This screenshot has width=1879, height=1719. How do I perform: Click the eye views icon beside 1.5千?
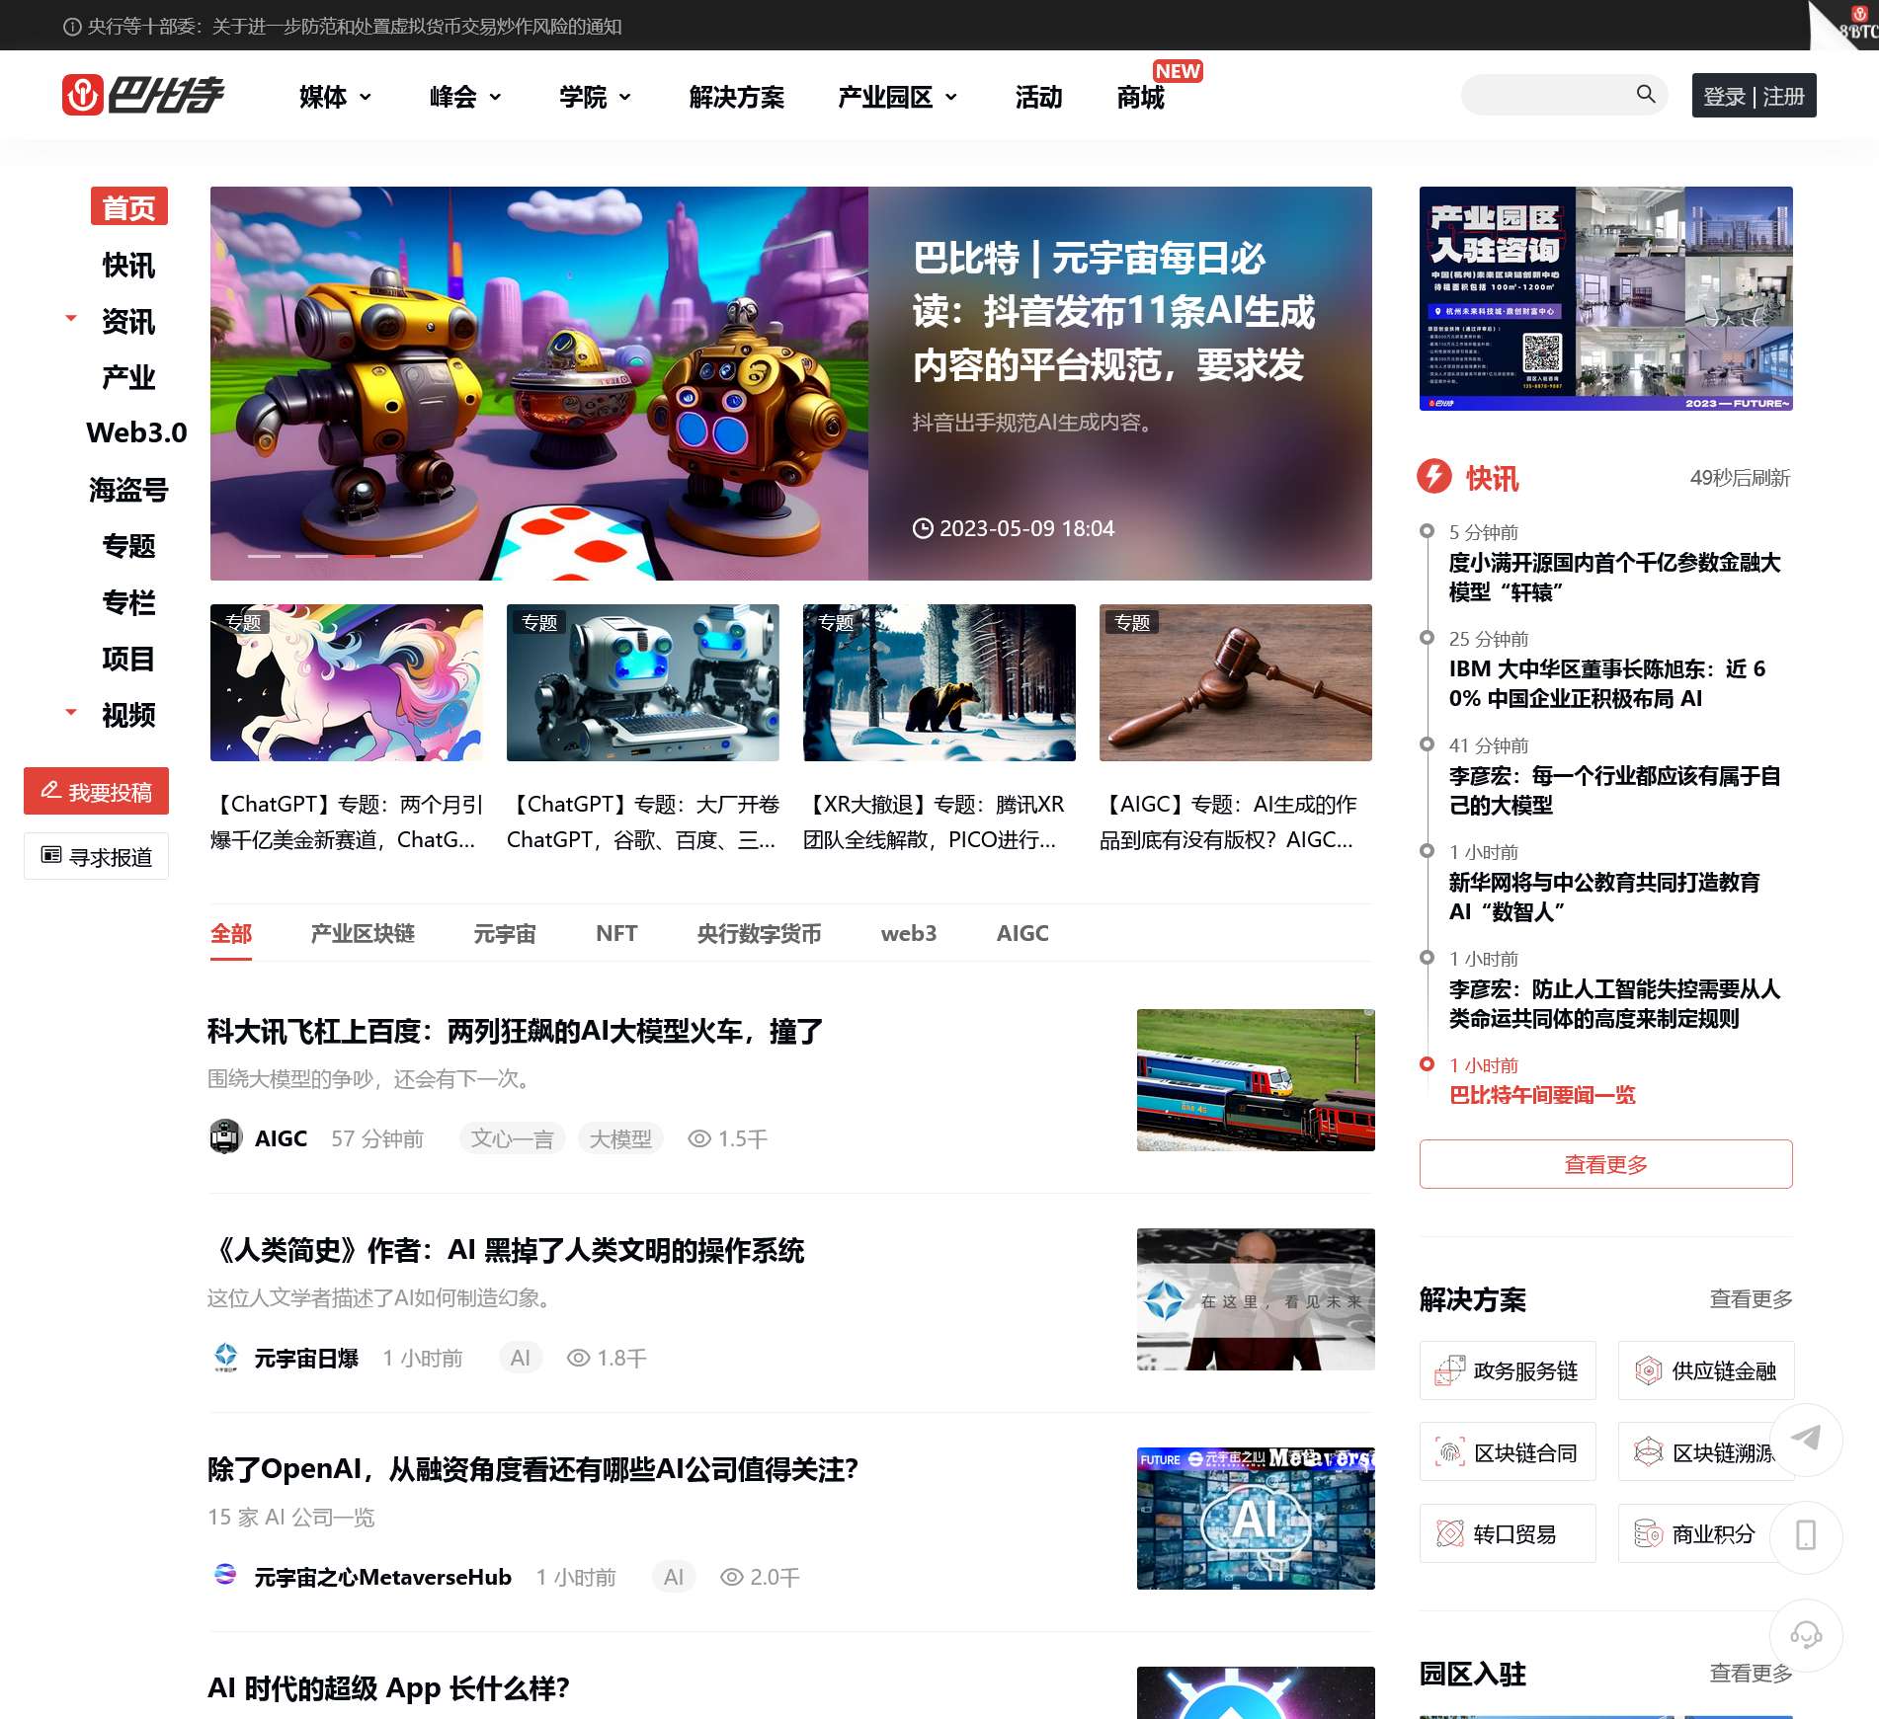pos(699,1138)
